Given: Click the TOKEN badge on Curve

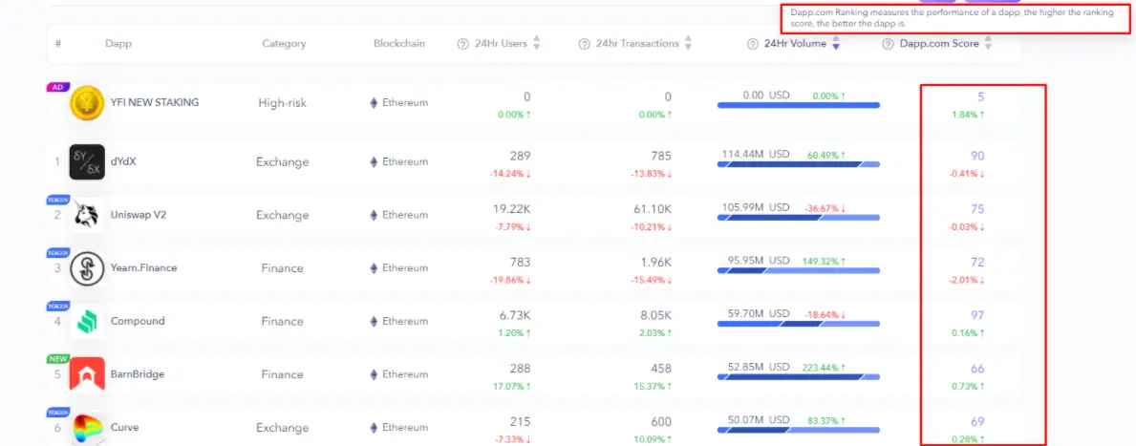Looking at the screenshot, I should (x=57, y=412).
